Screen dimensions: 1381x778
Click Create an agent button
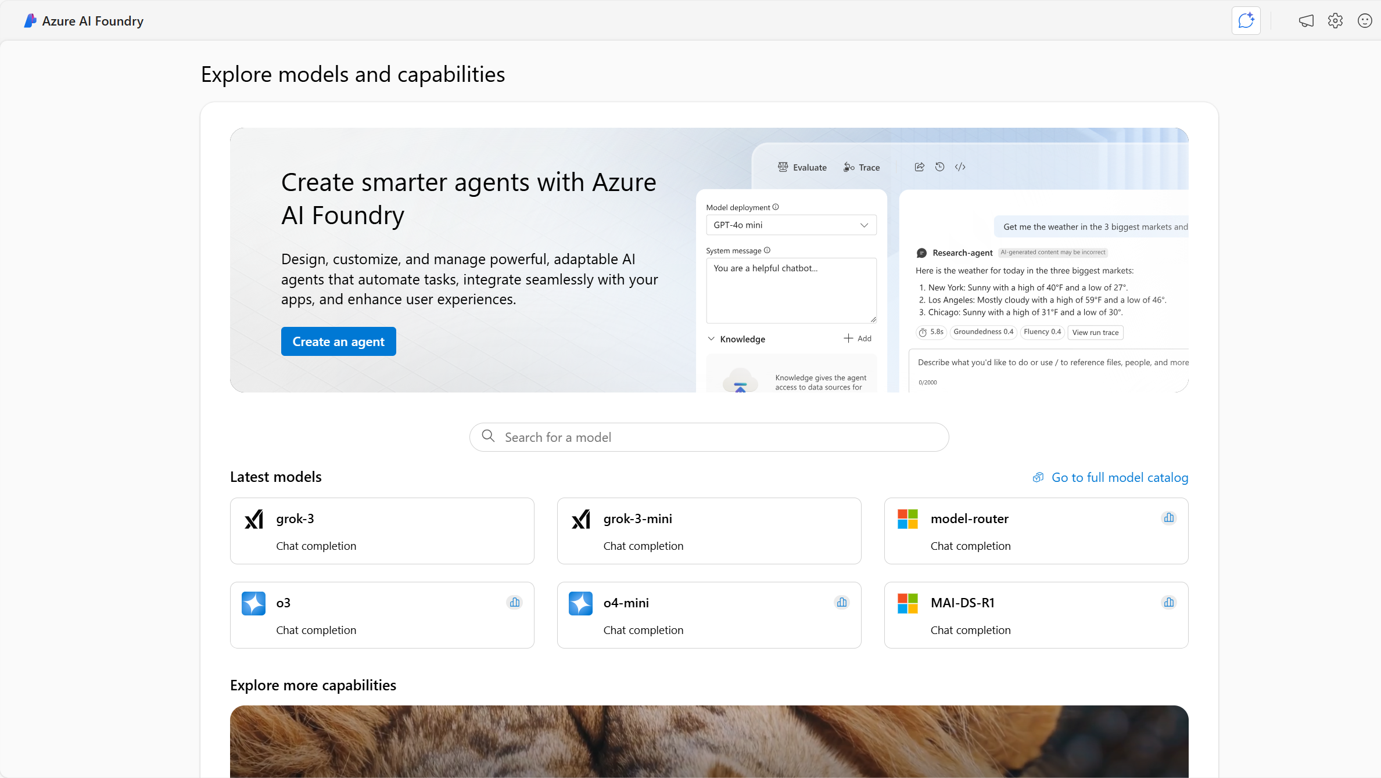coord(339,341)
